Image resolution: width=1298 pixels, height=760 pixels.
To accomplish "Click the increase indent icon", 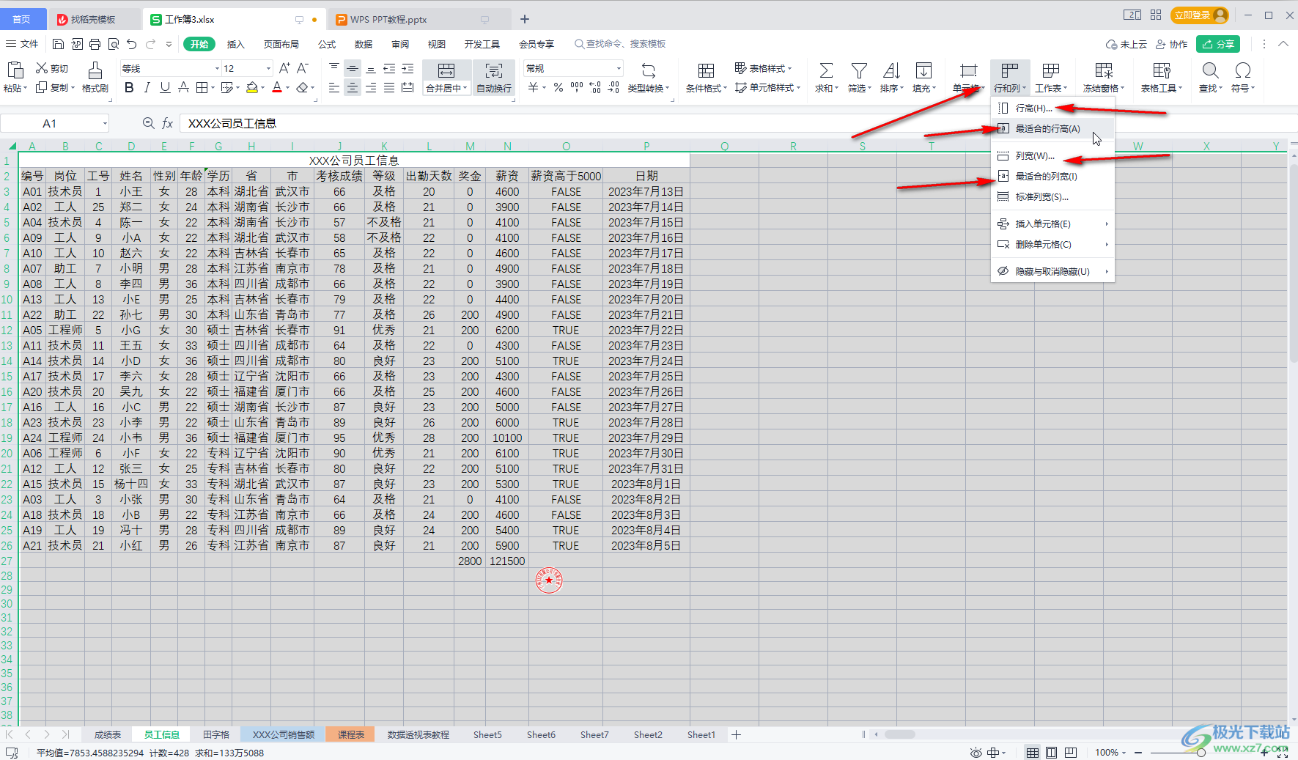I will pyautogui.click(x=408, y=68).
